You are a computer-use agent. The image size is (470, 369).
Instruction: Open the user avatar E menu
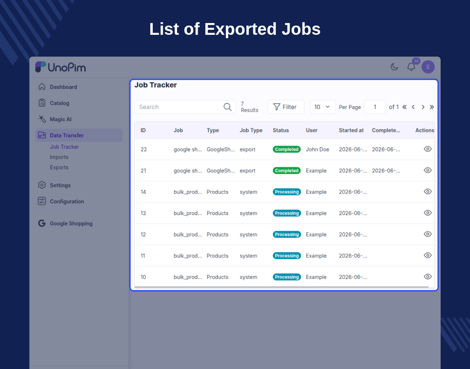point(428,67)
